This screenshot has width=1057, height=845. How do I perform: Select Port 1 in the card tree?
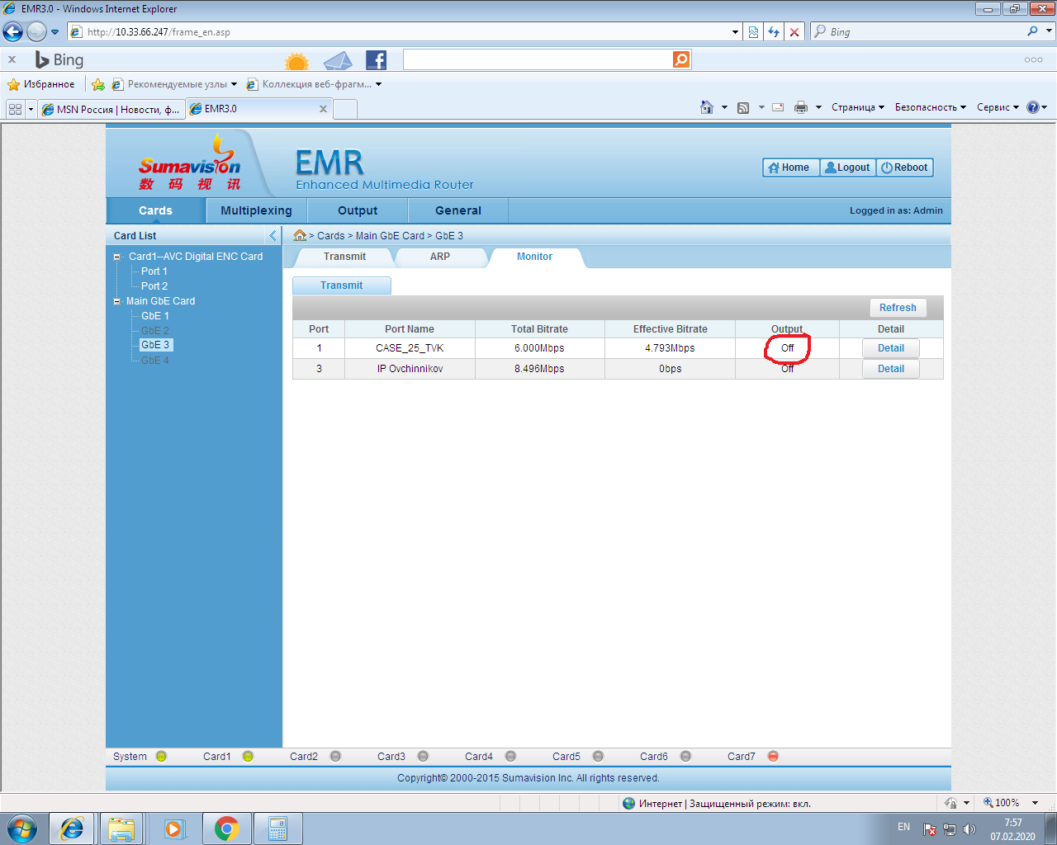point(154,271)
